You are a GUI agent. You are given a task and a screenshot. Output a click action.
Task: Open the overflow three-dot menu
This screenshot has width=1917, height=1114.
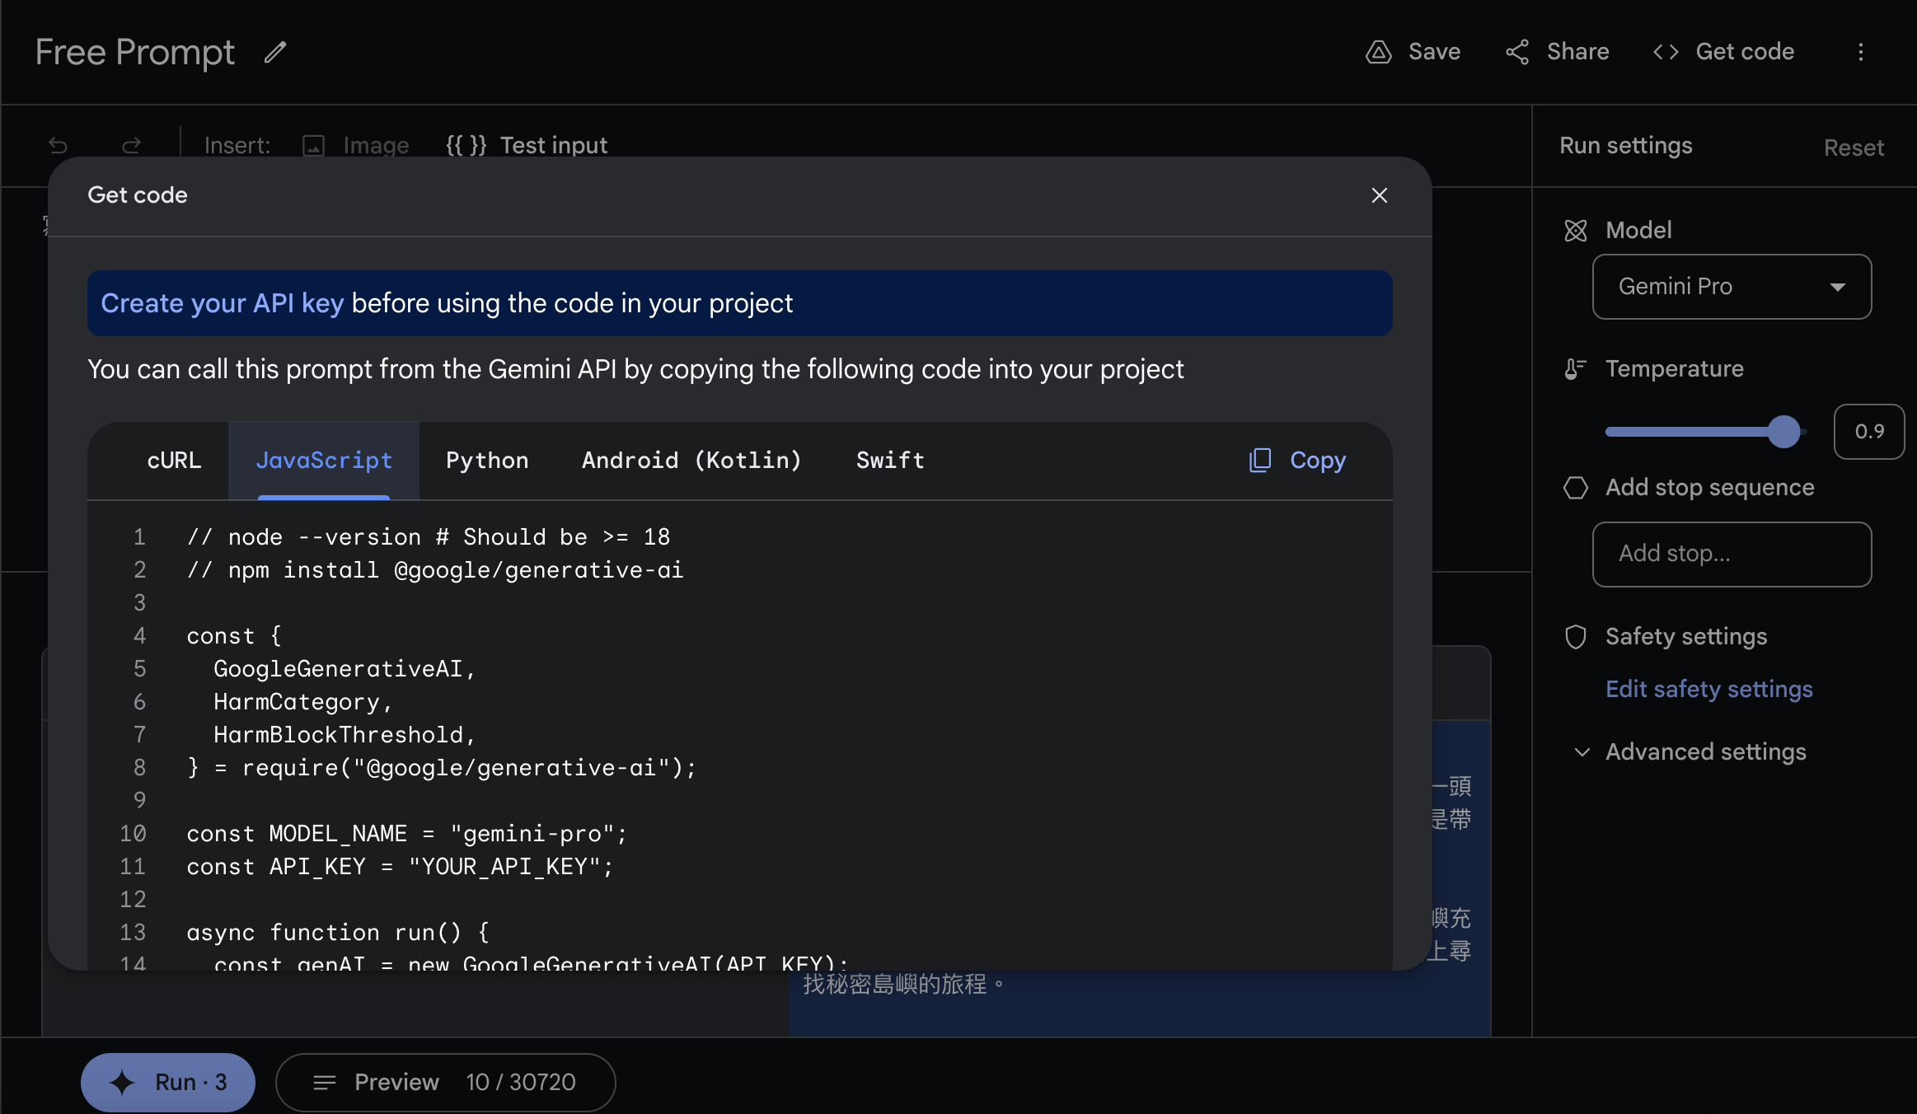click(1860, 52)
